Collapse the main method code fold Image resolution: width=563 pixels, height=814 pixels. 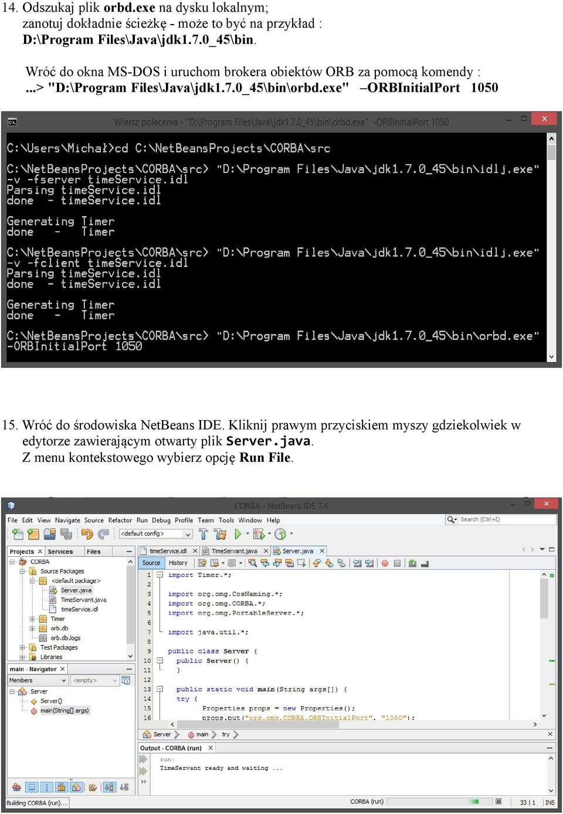(160, 689)
